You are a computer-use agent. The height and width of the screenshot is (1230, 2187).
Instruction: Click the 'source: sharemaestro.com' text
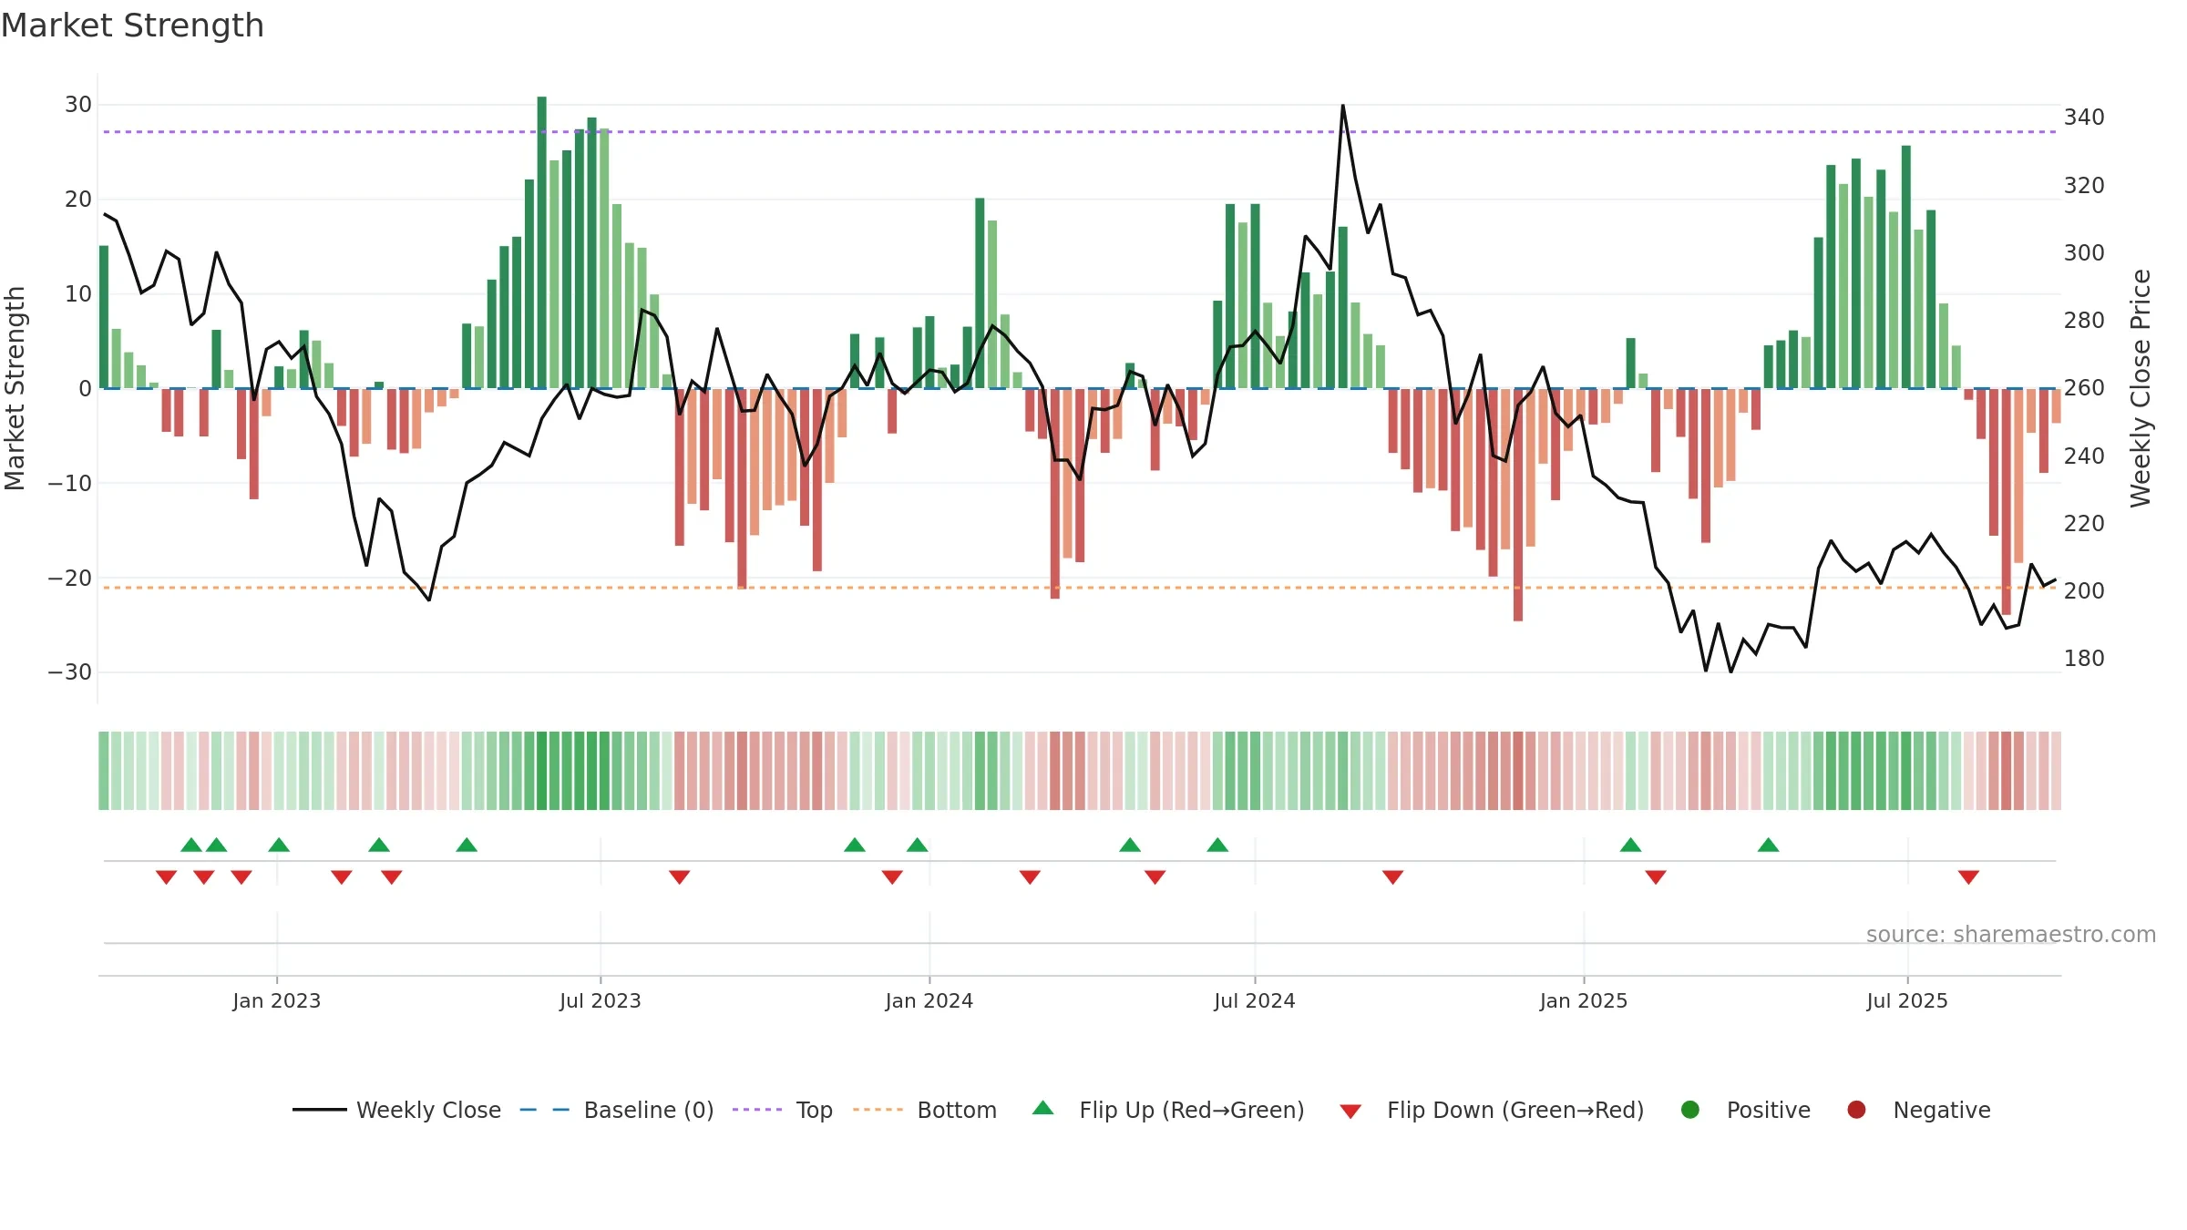pos(2011,934)
